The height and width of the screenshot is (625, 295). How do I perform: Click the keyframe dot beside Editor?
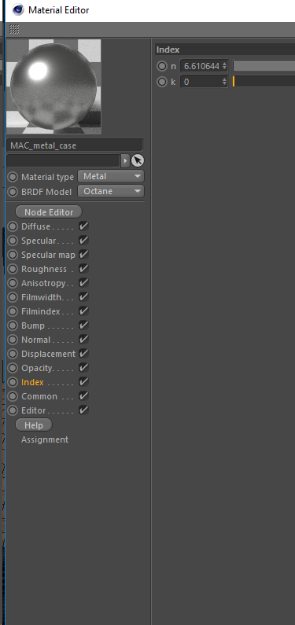tap(13, 410)
